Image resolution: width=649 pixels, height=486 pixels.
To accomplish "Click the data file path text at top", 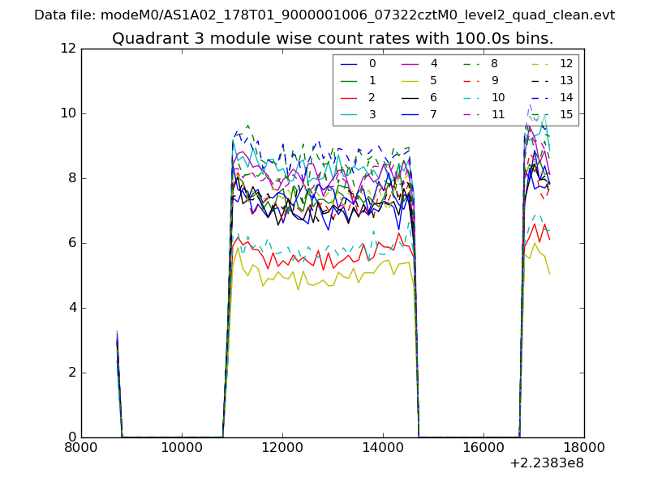I will tap(324, 15).
